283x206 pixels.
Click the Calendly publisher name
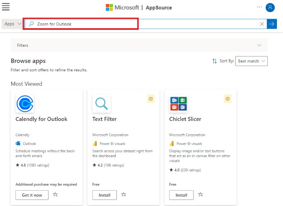click(x=22, y=135)
